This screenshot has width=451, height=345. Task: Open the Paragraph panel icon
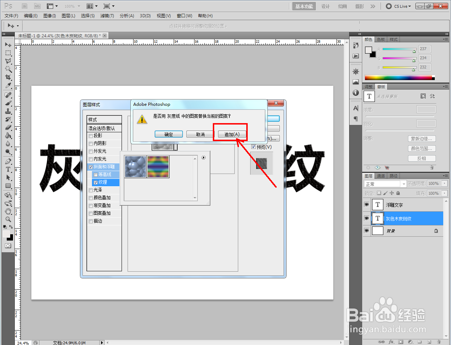[x=356, y=119]
